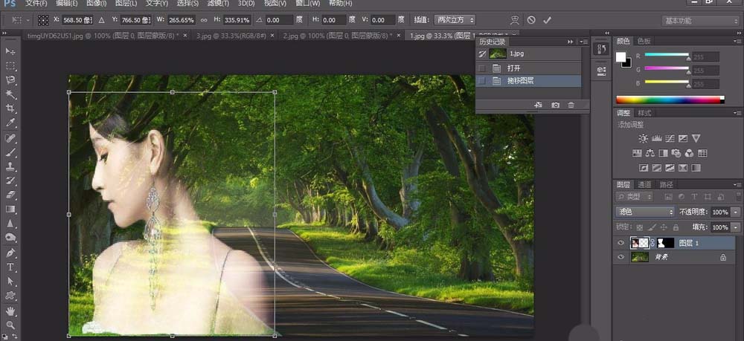Add a Brightness/Contrast adjustment
This screenshot has height=341, width=744.
tap(643, 139)
